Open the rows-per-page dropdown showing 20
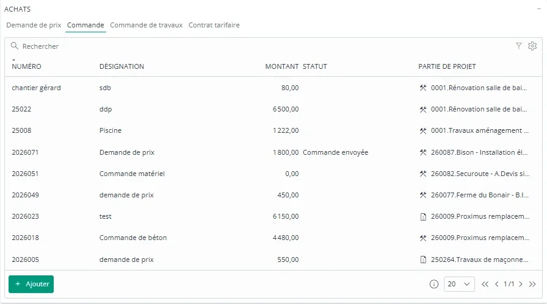The width and height of the screenshot is (547, 304). click(459, 284)
